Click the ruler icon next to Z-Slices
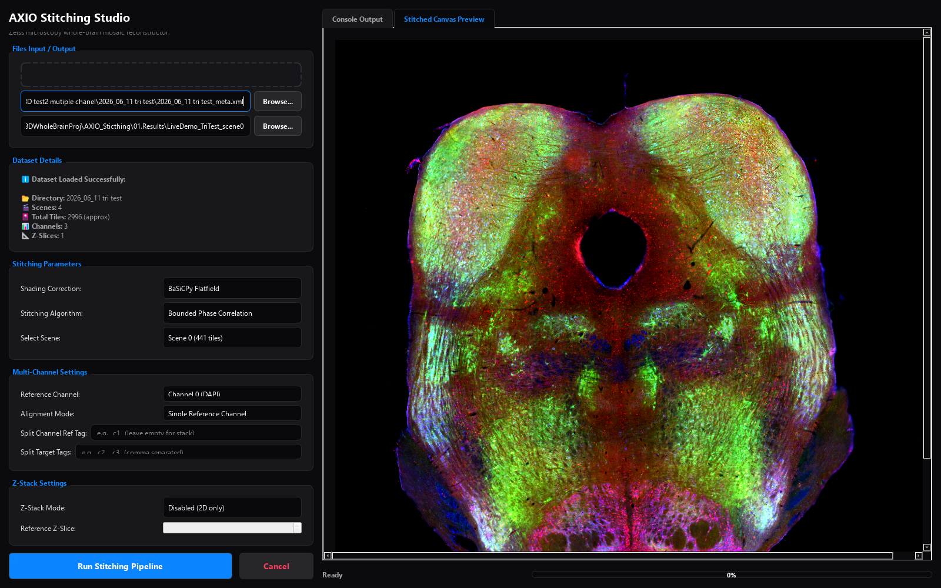 tap(25, 236)
